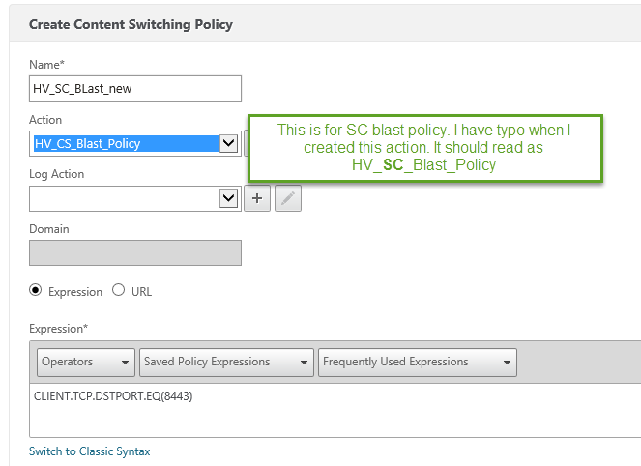Click the green typo note callout
Viewport: 641px width, 466px height.
pos(424,147)
